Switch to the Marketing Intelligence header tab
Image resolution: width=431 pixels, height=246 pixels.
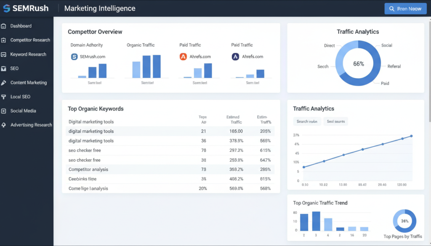tap(99, 8)
